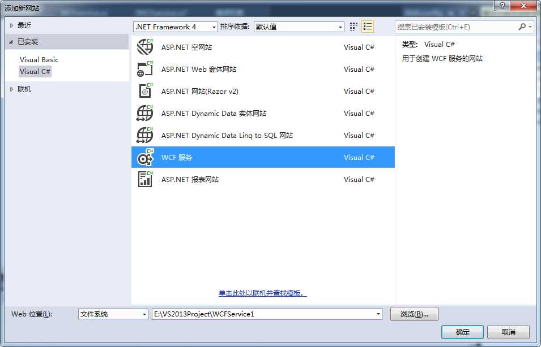Collapse the 已安装 tree node
Viewport: 541px width, 347px height.
11,42
